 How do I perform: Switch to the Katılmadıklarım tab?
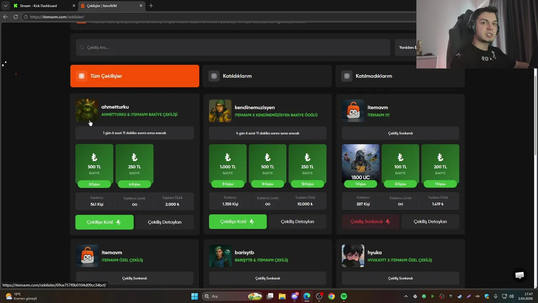tap(400, 76)
